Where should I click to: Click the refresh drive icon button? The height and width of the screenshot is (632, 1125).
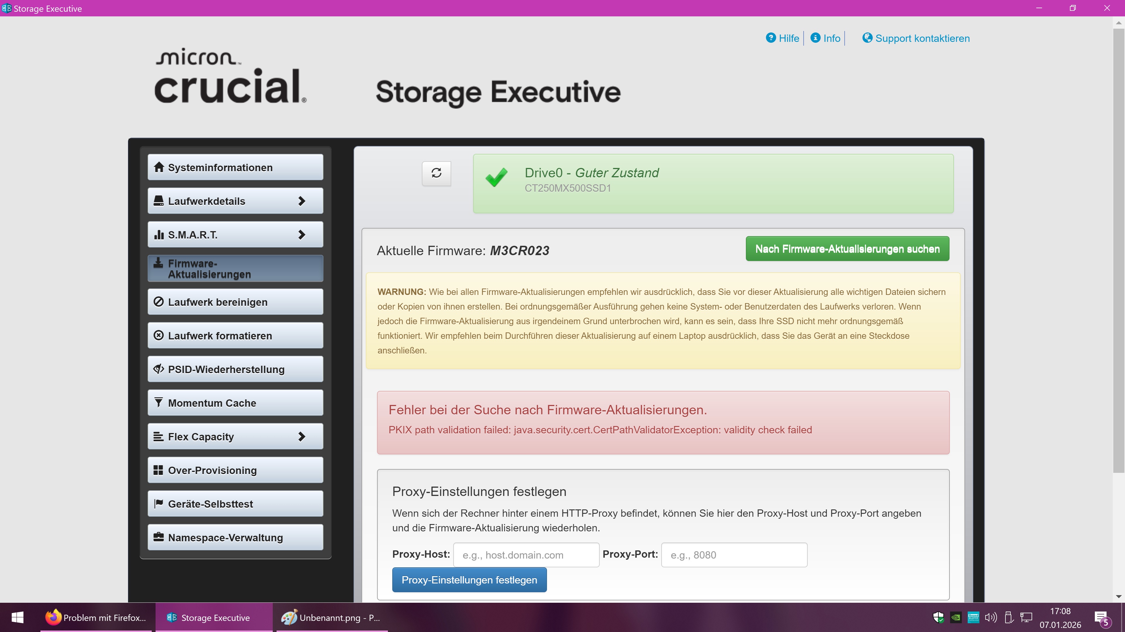436,173
